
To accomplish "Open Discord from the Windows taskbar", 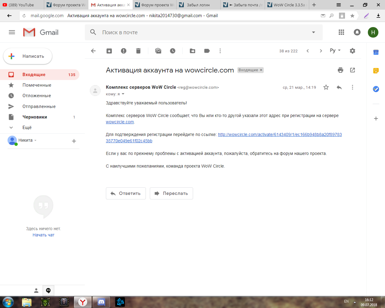I will [101, 302].
